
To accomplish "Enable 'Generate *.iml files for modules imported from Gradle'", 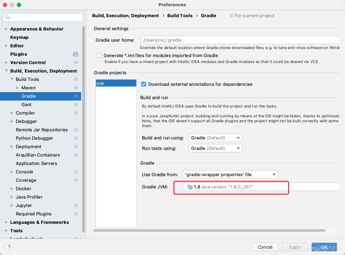I will click(99, 55).
